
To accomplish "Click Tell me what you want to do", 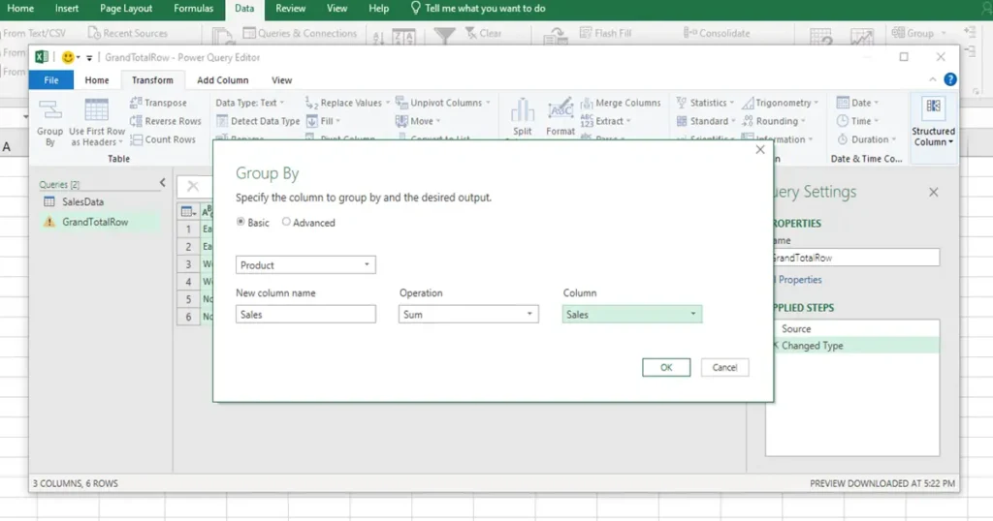I will tap(478, 8).
